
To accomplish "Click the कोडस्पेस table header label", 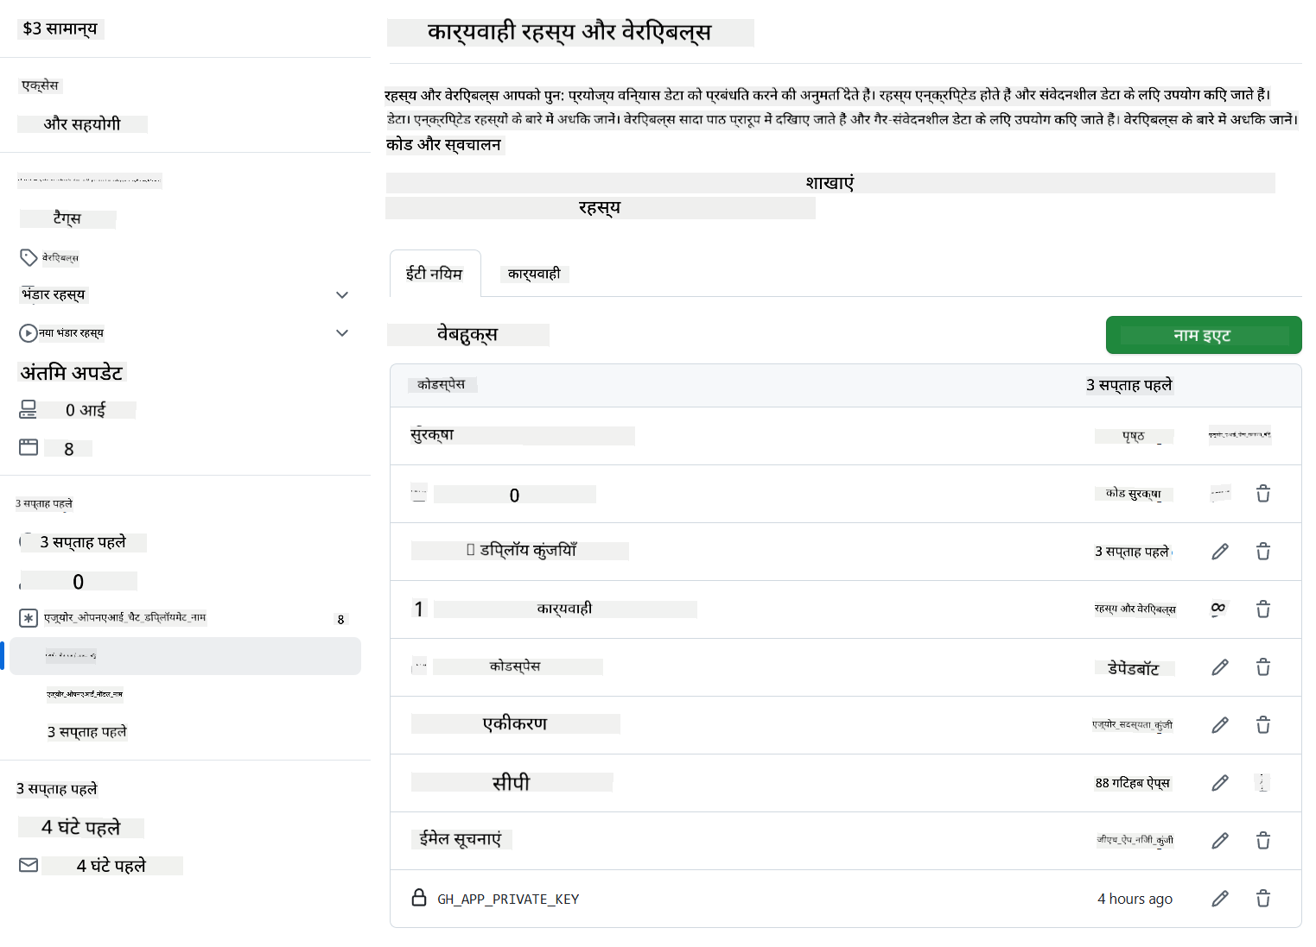I will pos(442,385).
